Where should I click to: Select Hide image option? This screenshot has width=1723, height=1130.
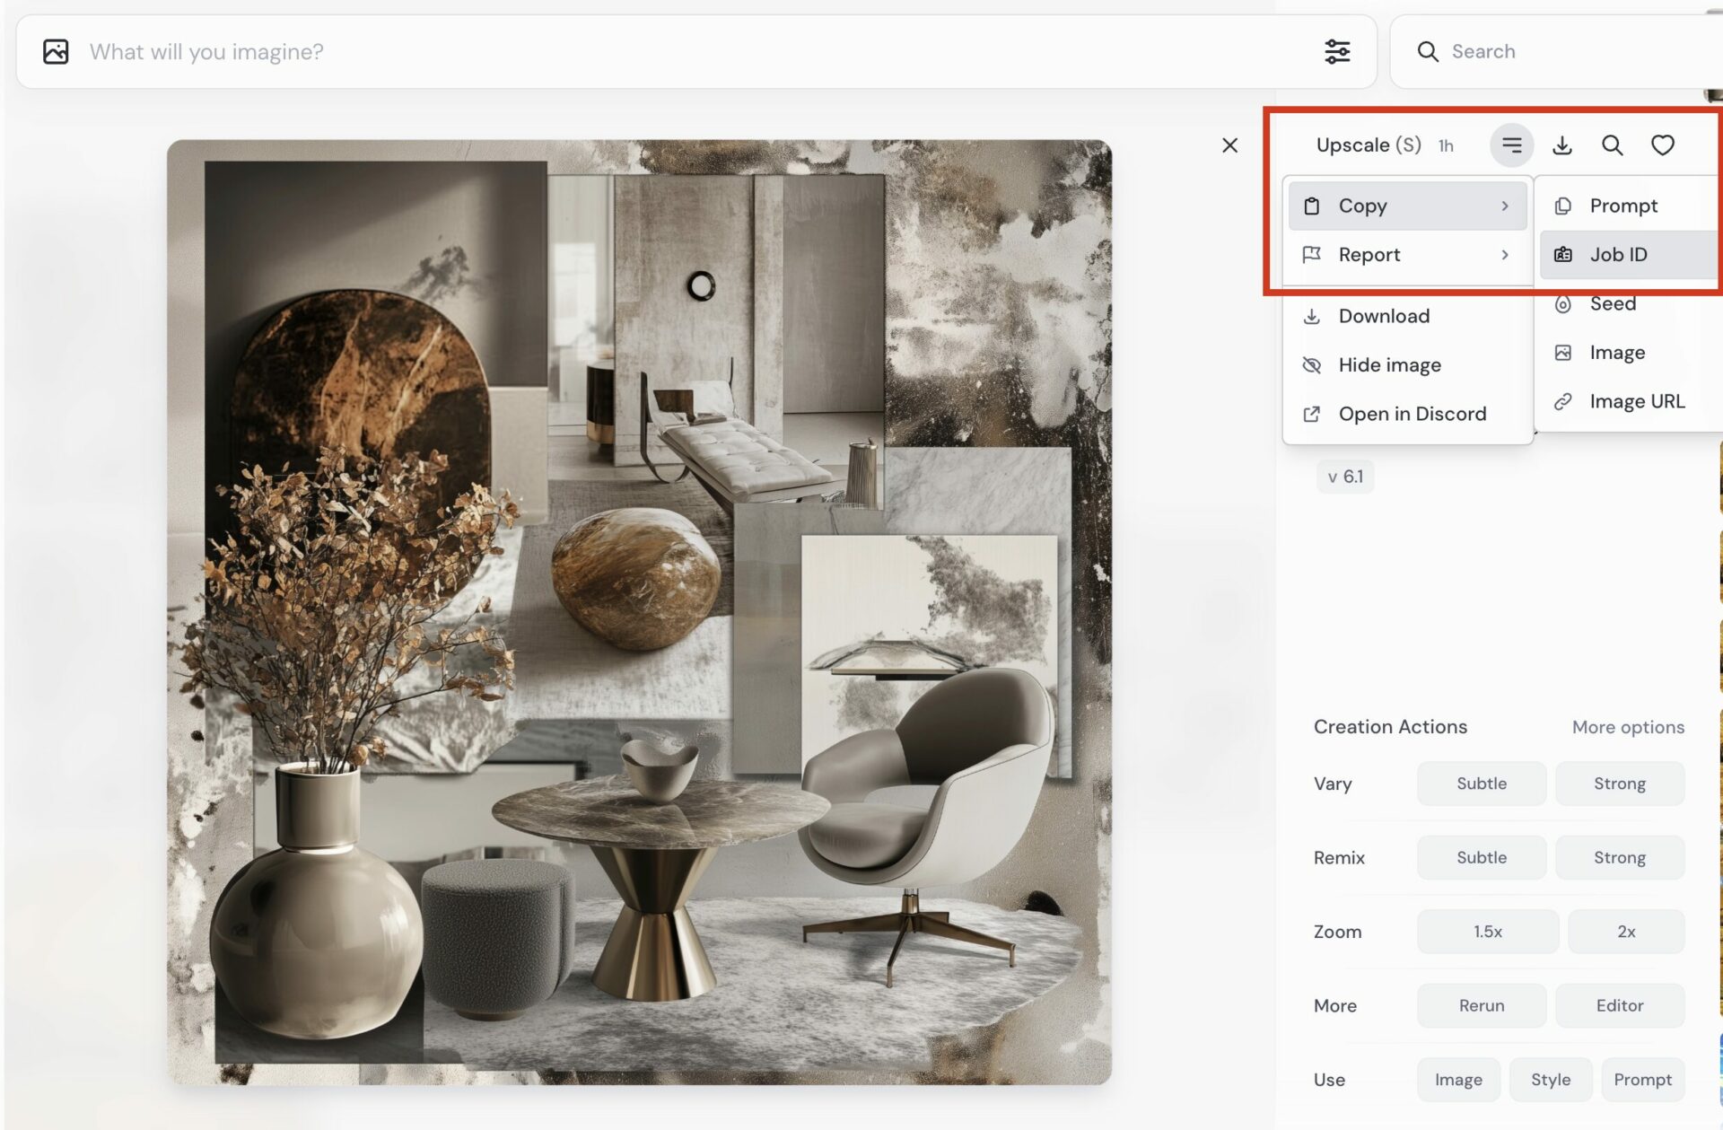pos(1389,365)
